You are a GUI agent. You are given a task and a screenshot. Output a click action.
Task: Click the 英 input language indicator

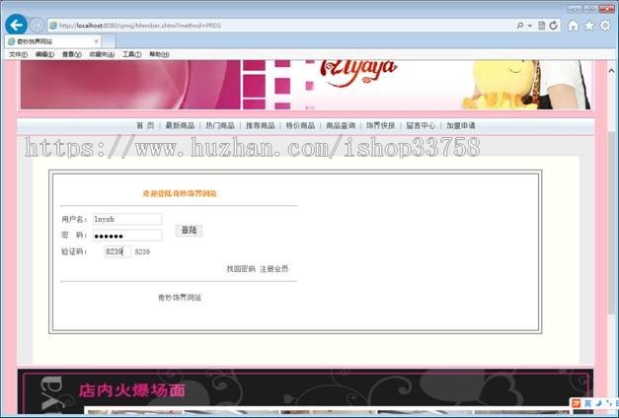pos(587,403)
